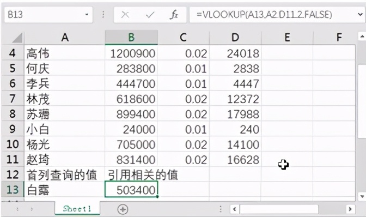The height and width of the screenshot is (217, 366).
Task: Select cell with value 4447
Action: click(x=235, y=83)
